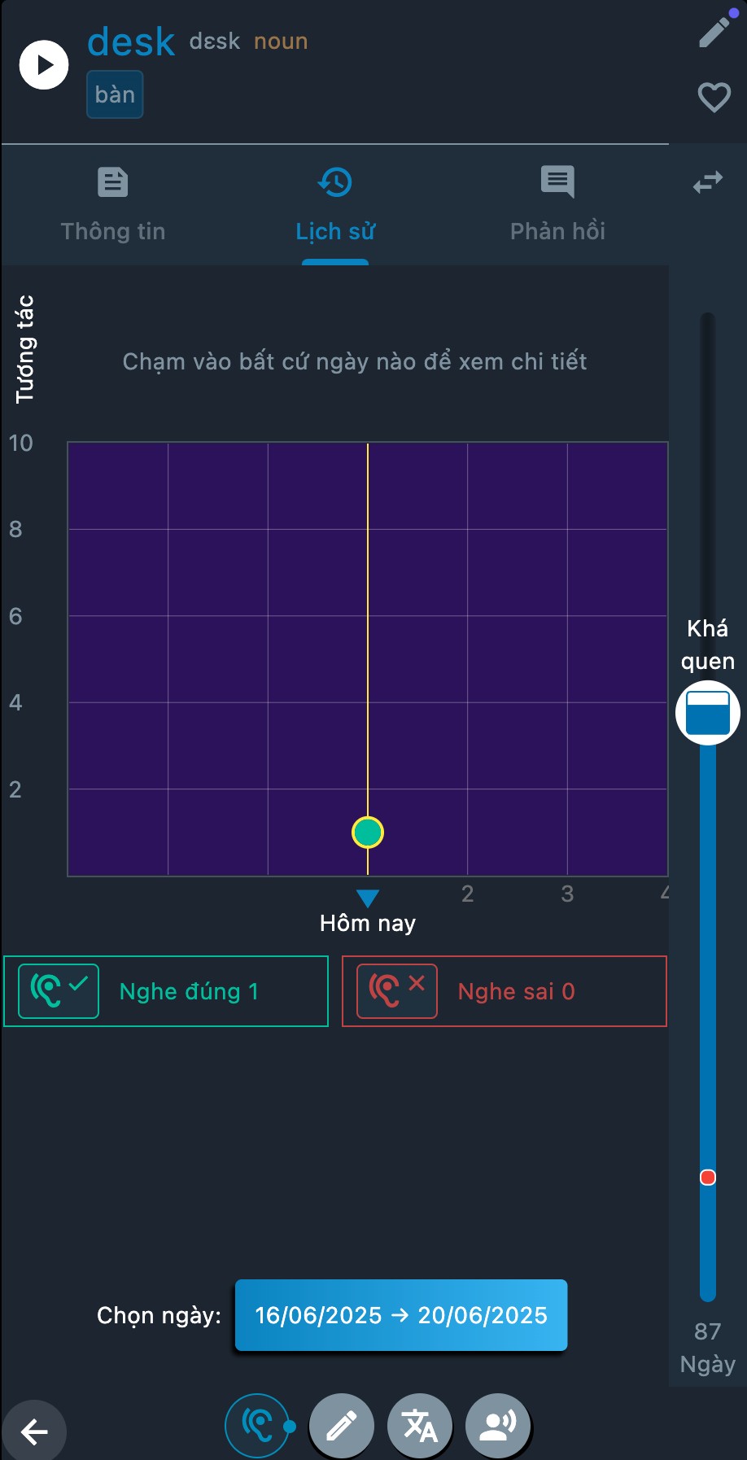
Task: Favorite the word with heart icon
Action: (714, 98)
